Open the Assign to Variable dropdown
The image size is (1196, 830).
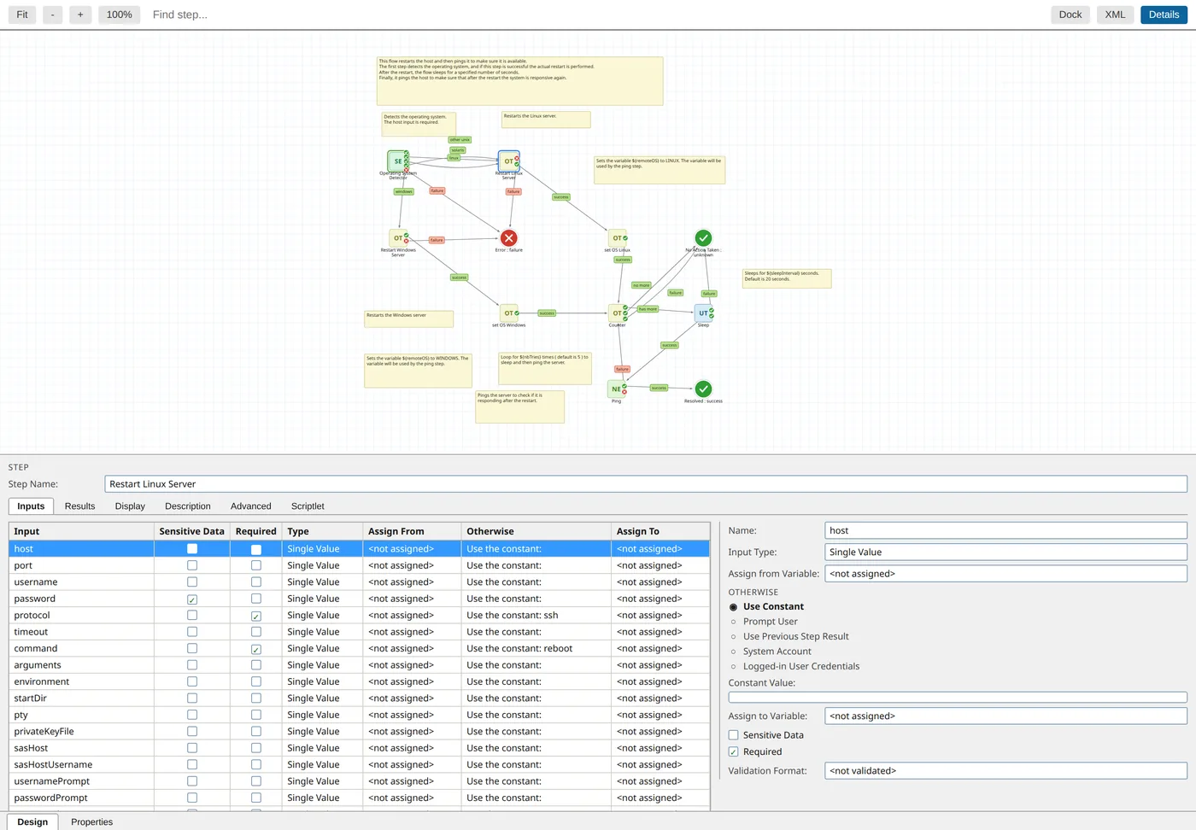click(1005, 716)
